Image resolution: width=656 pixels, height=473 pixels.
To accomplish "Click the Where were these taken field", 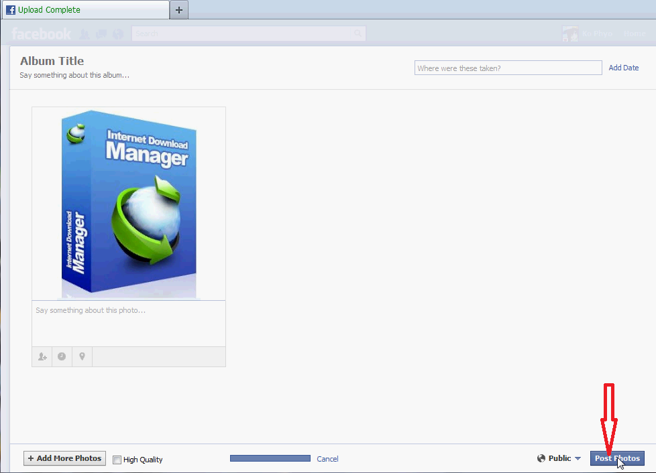I will click(x=508, y=68).
